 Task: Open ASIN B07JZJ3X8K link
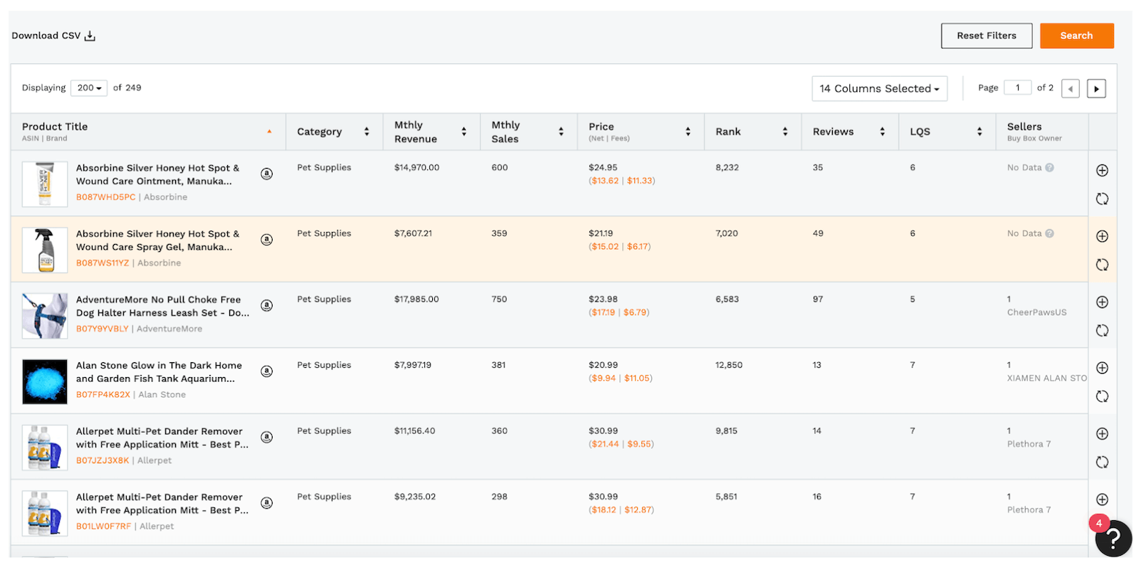[103, 460]
